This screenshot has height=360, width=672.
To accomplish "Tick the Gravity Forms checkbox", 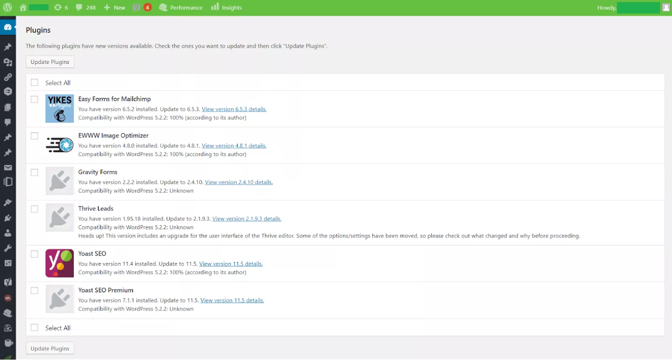I will [34, 172].
